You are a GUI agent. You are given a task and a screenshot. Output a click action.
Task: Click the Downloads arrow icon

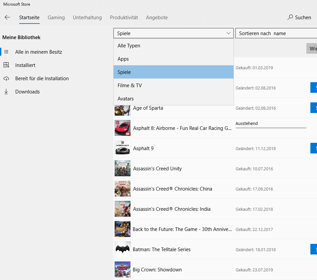coord(6,92)
